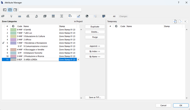
Task: Pick the 1 Residenza e Ricreazione swatch
Action: pyautogui.click(x=13, y=43)
